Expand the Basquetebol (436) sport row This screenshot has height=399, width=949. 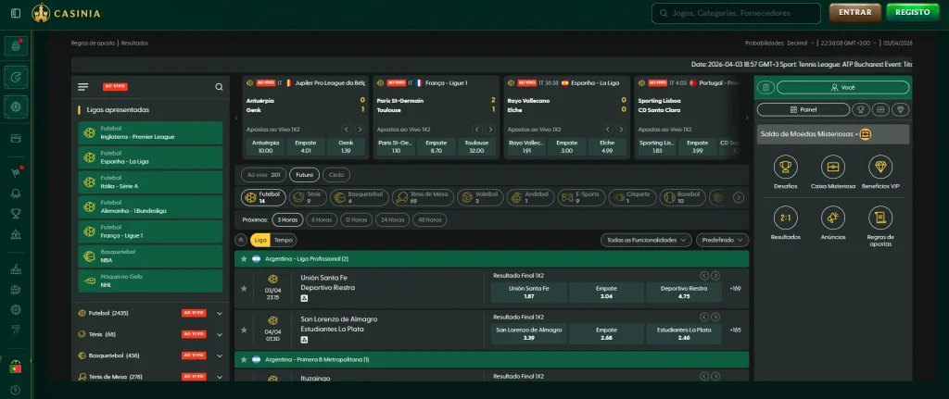[x=150, y=355]
